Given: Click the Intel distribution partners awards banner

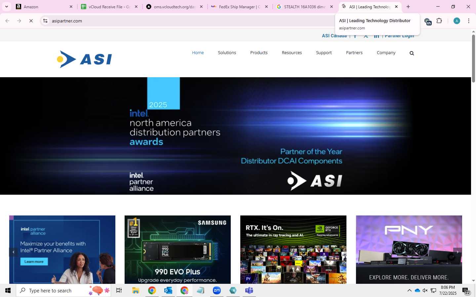Looking at the screenshot, I should click(235, 136).
